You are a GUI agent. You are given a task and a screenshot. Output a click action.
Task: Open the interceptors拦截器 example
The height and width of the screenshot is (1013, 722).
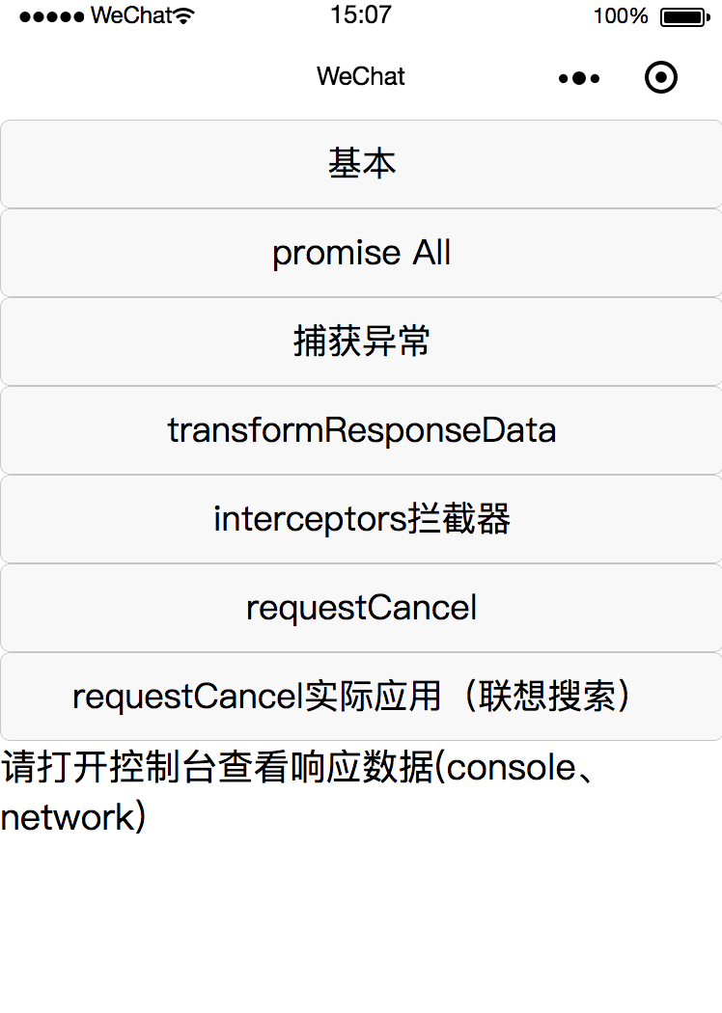point(361,519)
